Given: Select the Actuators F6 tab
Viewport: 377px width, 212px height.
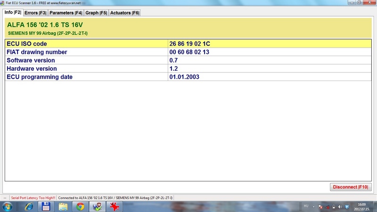Looking at the screenshot, I should tap(124, 13).
